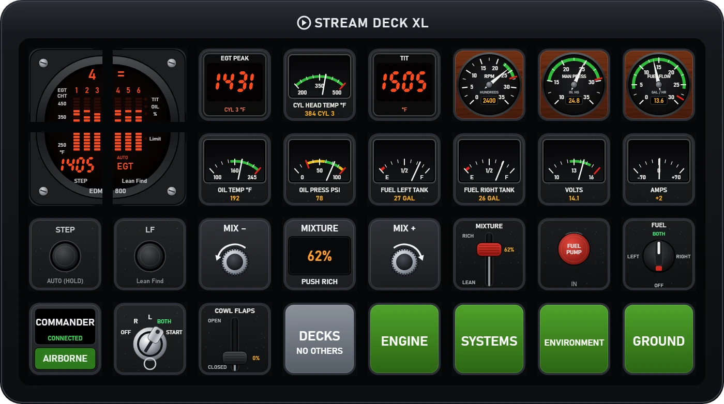724x404 pixels.
Task: Switch to the GROUND deck
Action: (659, 339)
